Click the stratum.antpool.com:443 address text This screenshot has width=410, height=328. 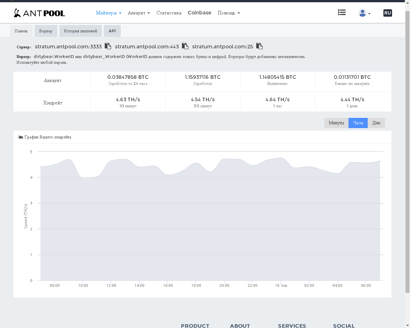point(147,47)
